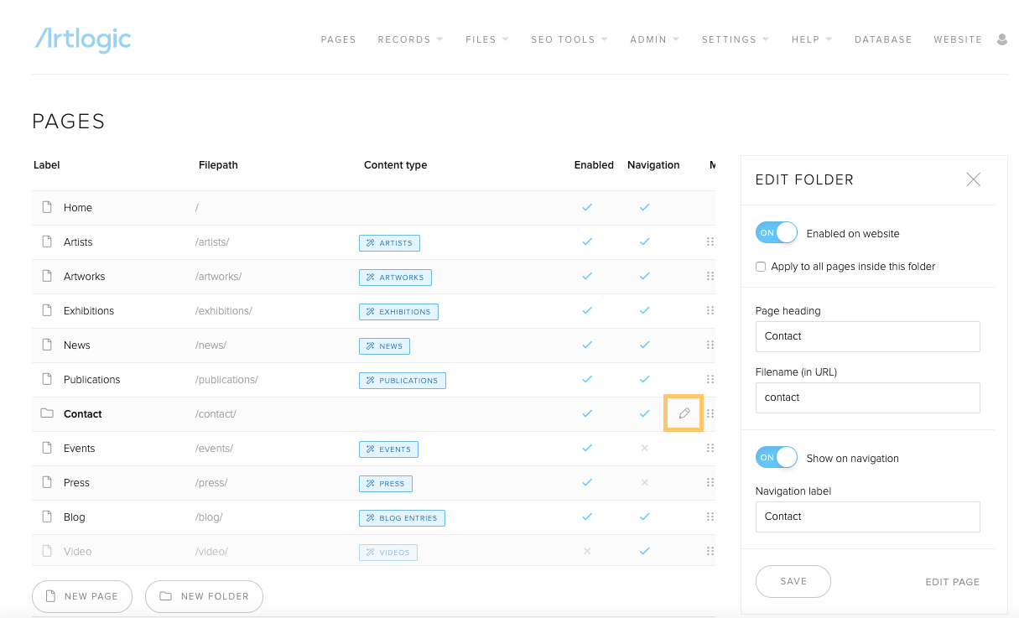Open the Settings dropdown menu
Screen dimensions: 1019x618
click(735, 39)
